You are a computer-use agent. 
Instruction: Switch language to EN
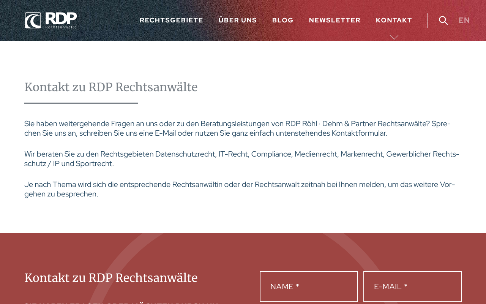click(464, 21)
